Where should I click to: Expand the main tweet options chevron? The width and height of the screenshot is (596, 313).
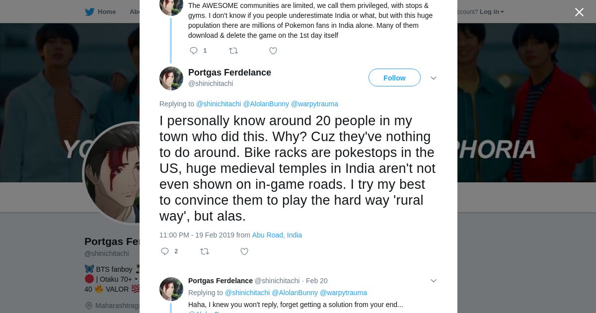[434, 78]
